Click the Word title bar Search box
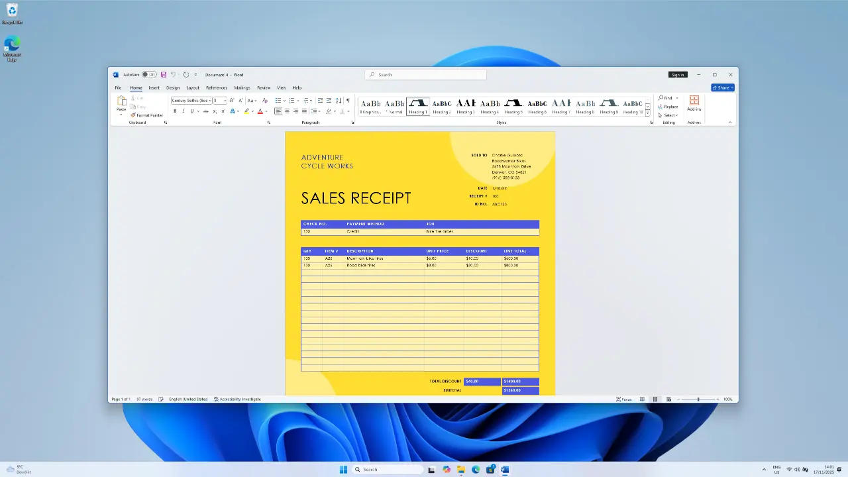This screenshot has width=848, height=477. point(425,75)
